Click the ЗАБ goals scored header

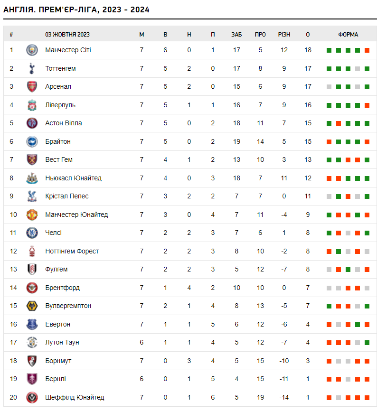236,35
